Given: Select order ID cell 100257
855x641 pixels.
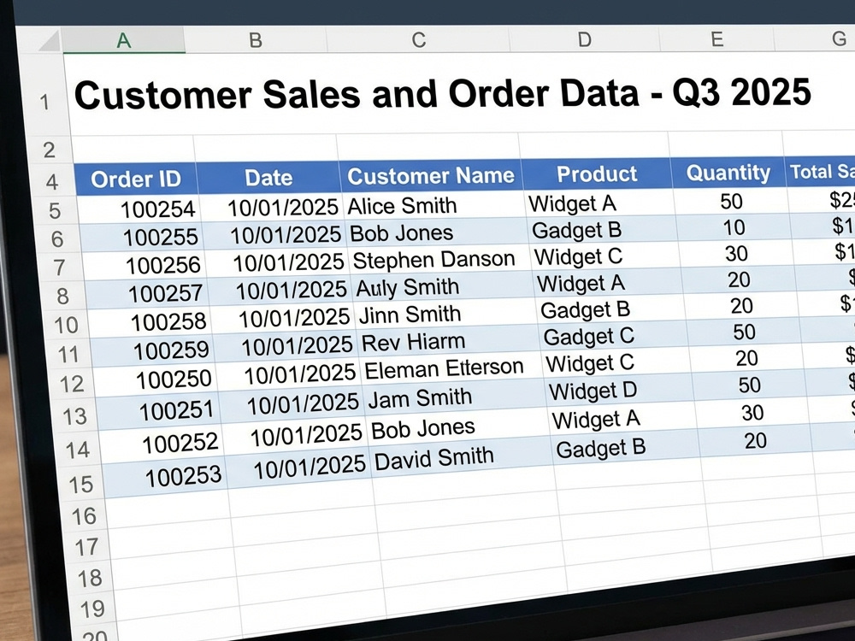Looking at the screenshot, I should pos(148,293).
